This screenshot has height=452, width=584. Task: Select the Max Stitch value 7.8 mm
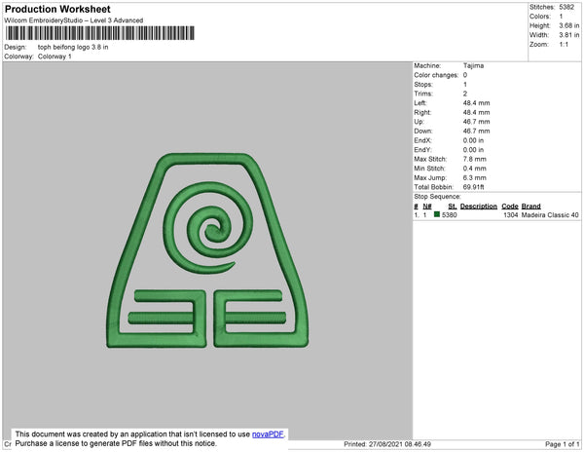click(475, 159)
